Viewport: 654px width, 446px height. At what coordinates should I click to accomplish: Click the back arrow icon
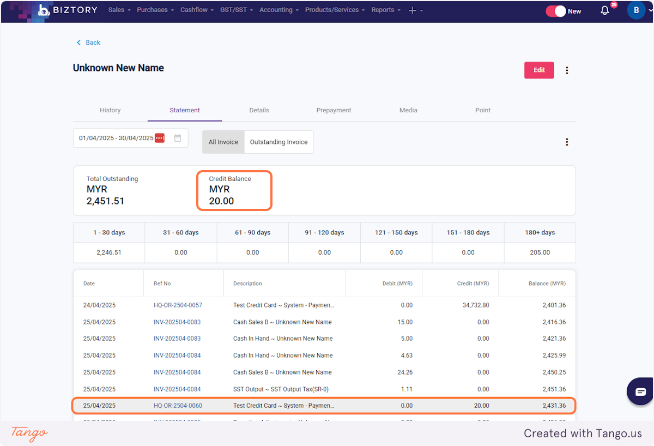coord(78,43)
